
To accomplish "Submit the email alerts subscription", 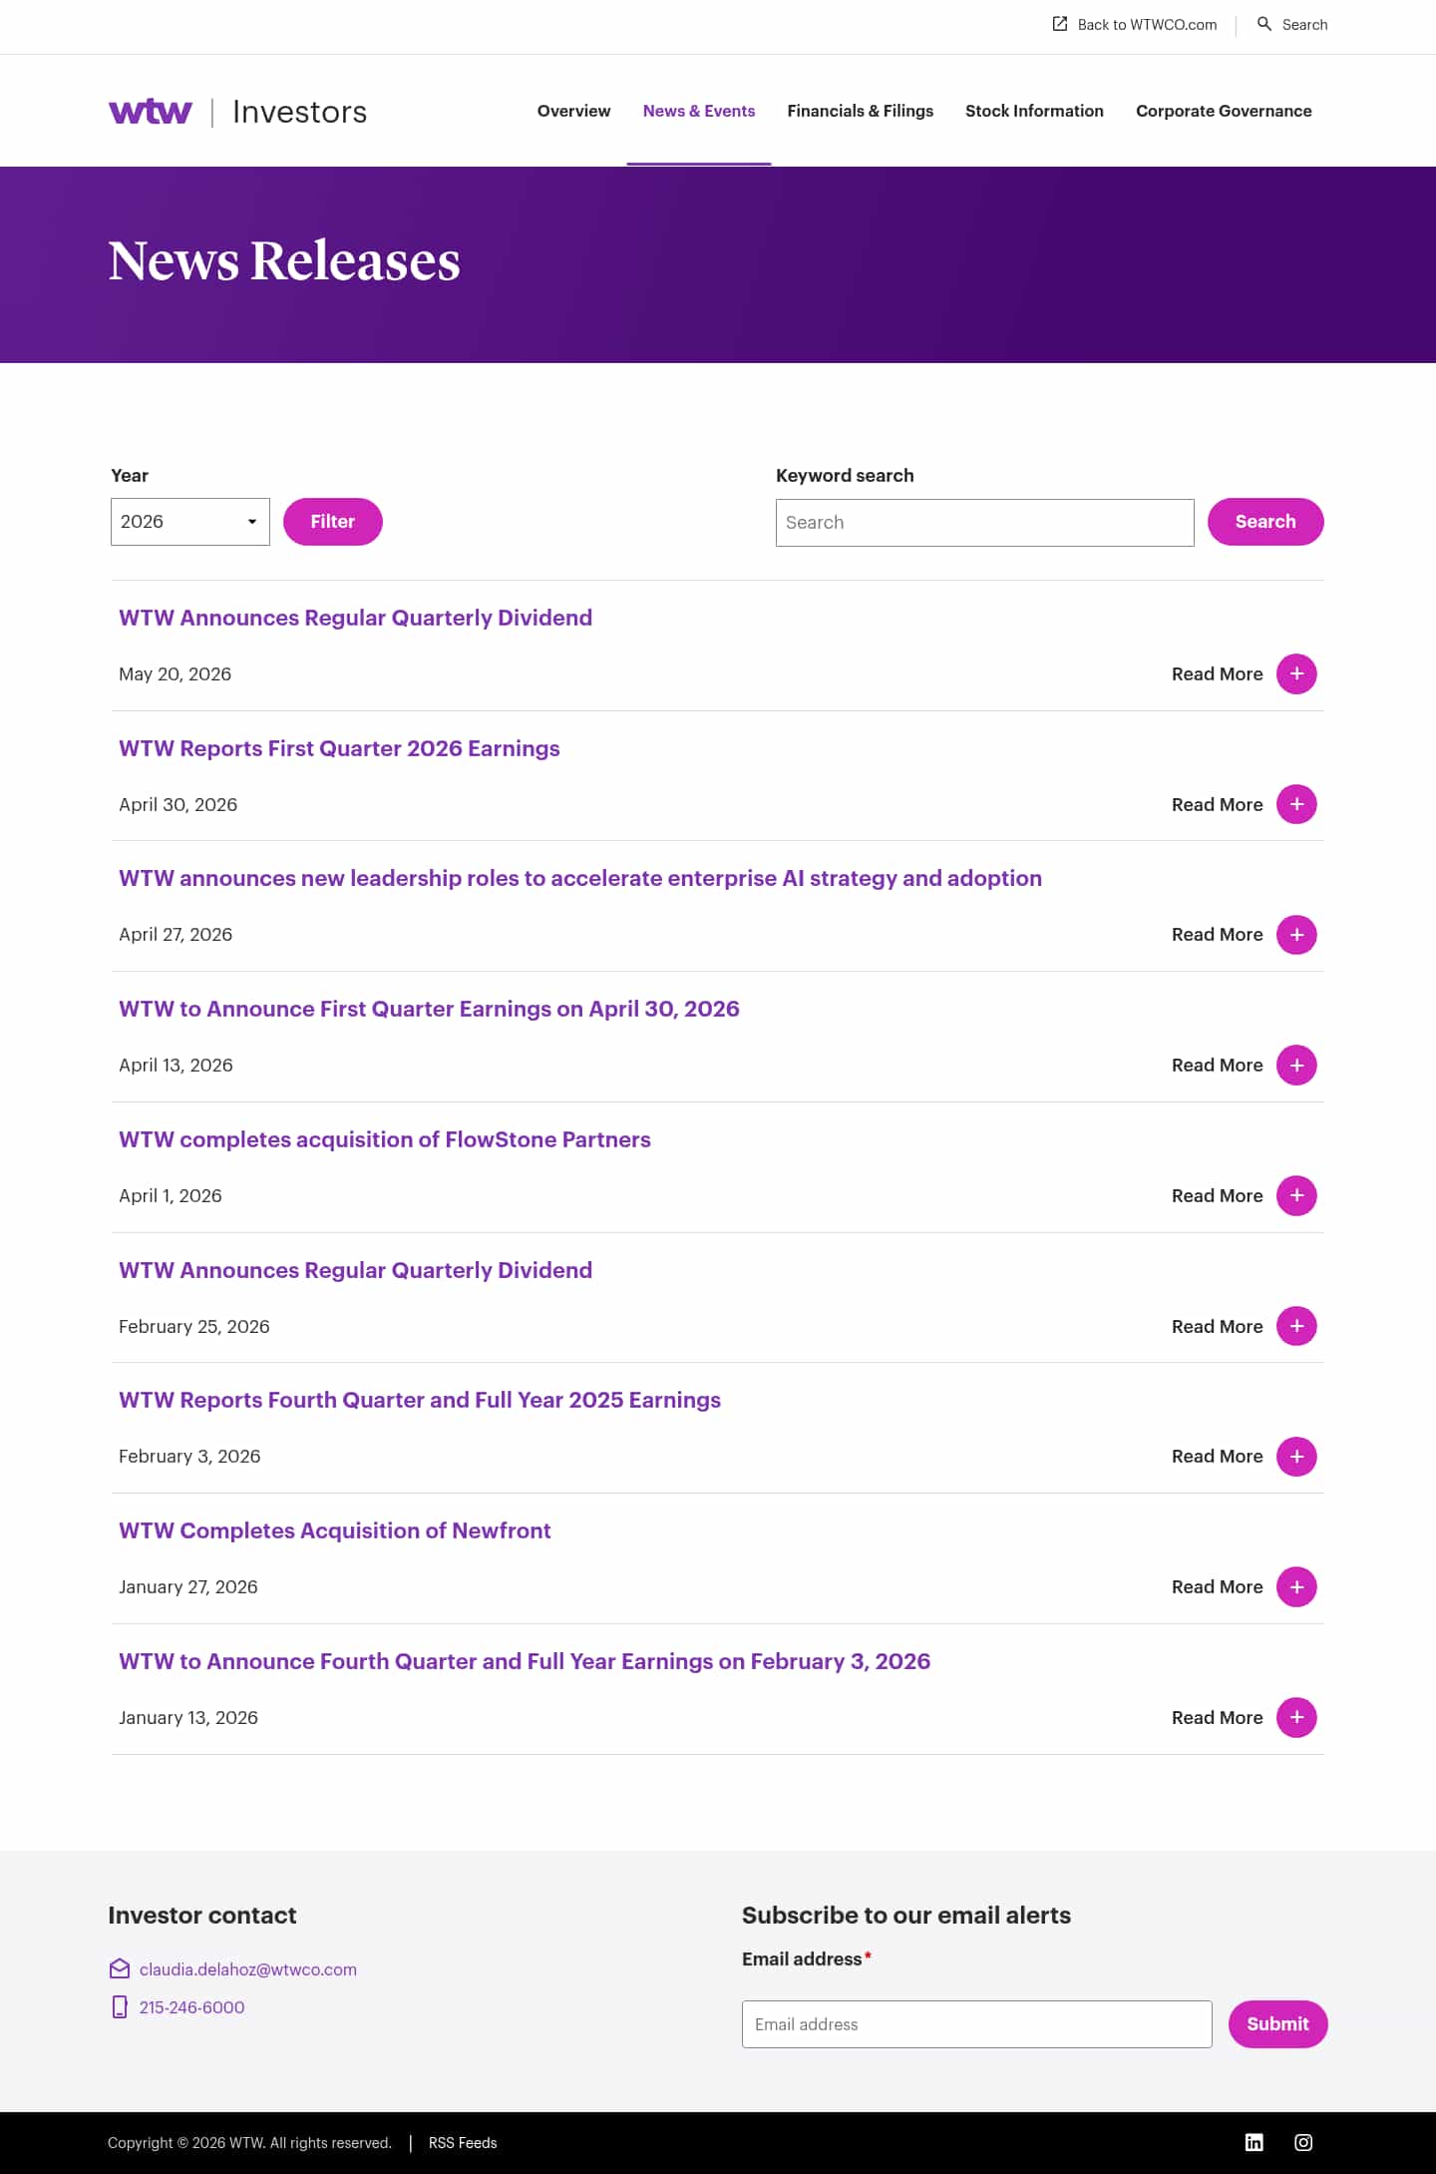I will [x=1277, y=2023].
